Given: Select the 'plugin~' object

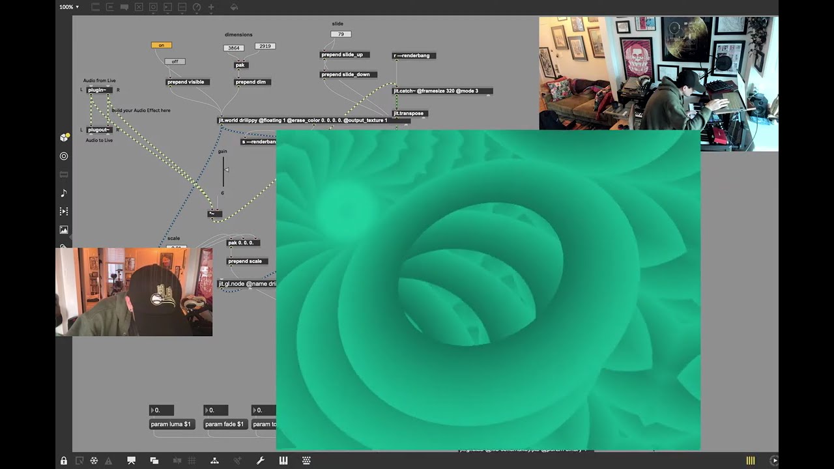Looking at the screenshot, I should click(x=100, y=90).
